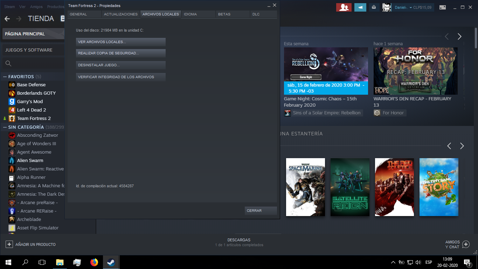Open Task View on the taskbar

[x=42, y=262]
